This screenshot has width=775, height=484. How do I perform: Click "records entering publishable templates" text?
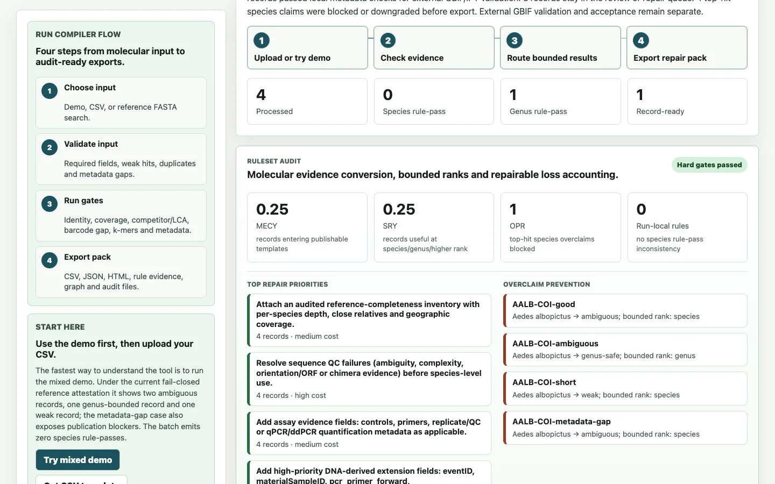tap(302, 244)
